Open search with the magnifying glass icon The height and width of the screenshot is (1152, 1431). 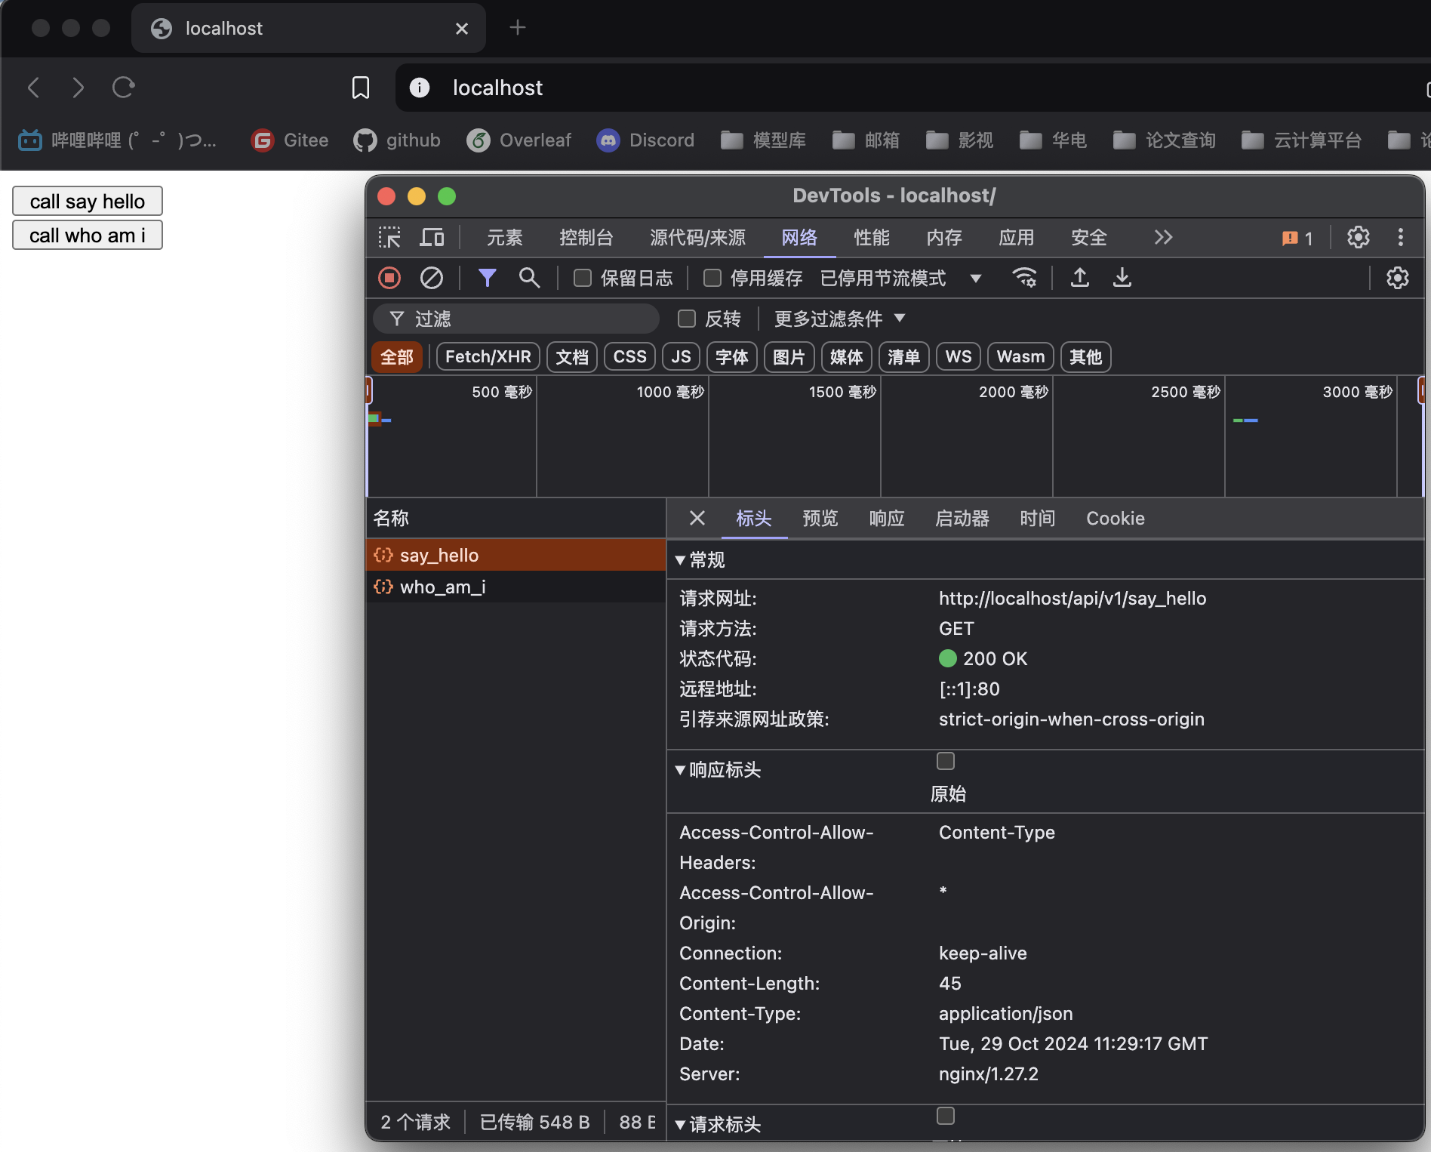(x=529, y=279)
